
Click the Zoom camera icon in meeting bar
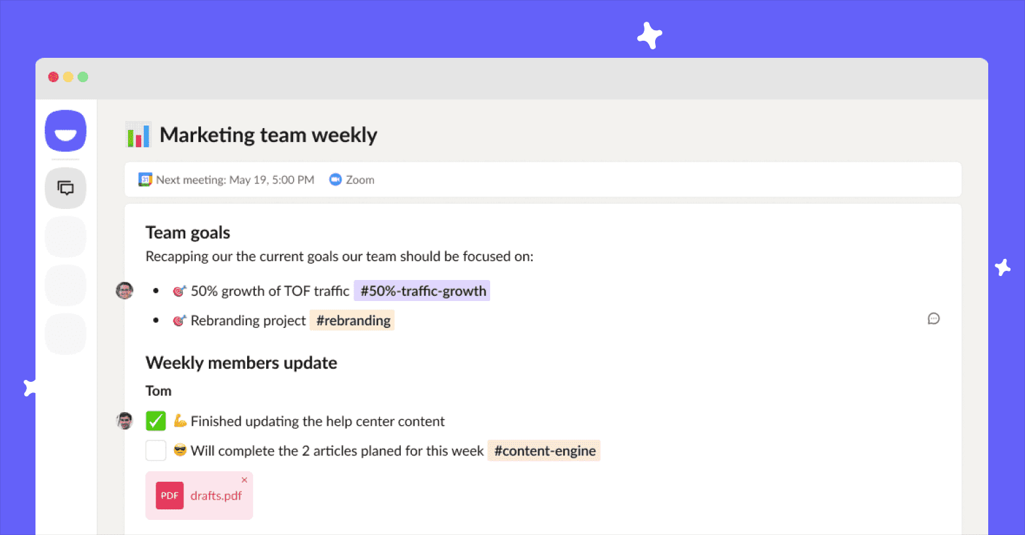(x=335, y=179)
